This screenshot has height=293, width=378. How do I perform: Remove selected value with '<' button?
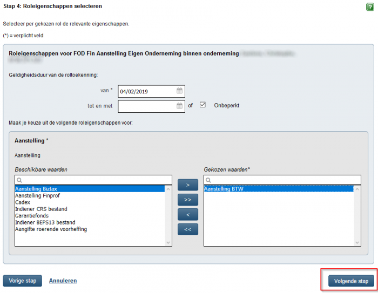point(187,214)
